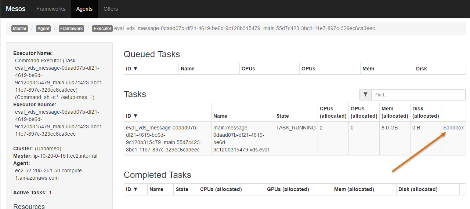
Task: Open the Frameworks navigation tab
Action: [x=51, y=9]
